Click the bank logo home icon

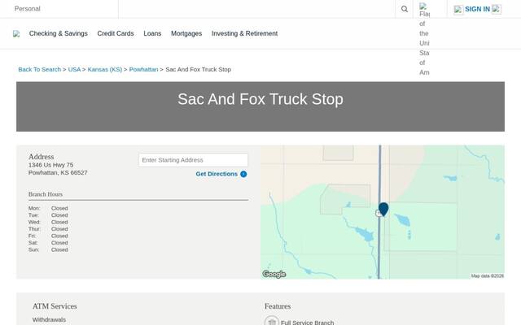pyautogui.click(x=16, y=34)
